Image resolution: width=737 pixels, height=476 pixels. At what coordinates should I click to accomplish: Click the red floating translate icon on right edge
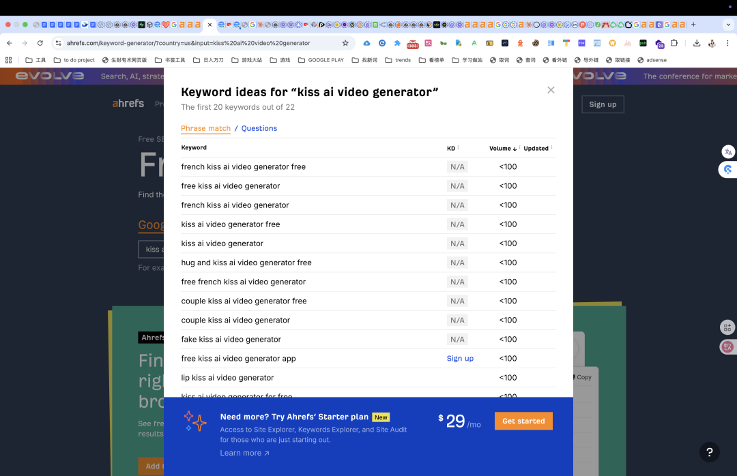click(x=727, y=347)
